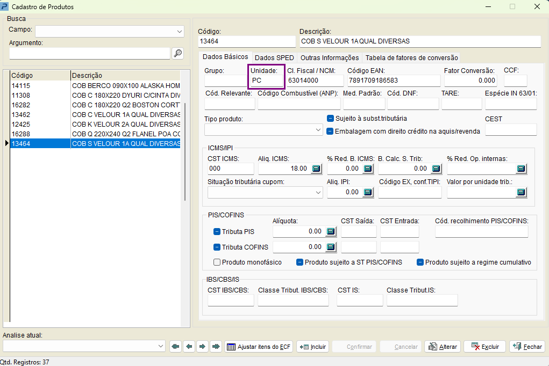Toggle Tributa PIS checkbox
This screenshot has height=366, width=549.
(x=217, y=231)
